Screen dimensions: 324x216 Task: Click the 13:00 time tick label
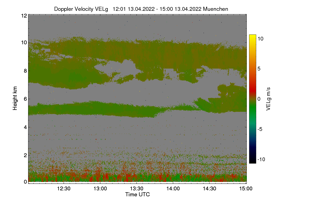[100, 188]
